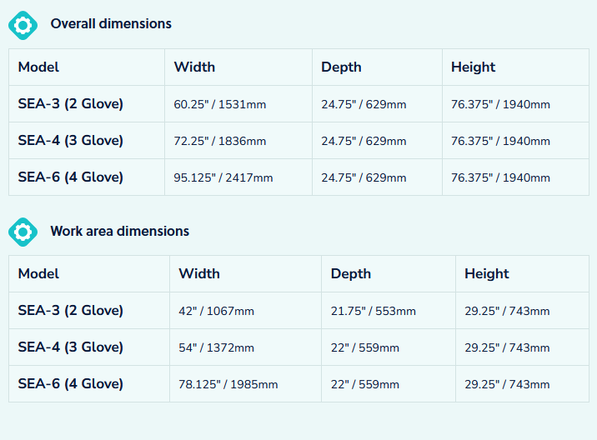Click SEA-4 (3 Glove) in Work area table
This screenshot has width=597, height=440.
(x=71, y=347)
